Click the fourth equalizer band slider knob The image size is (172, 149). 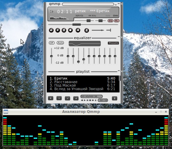84,59
